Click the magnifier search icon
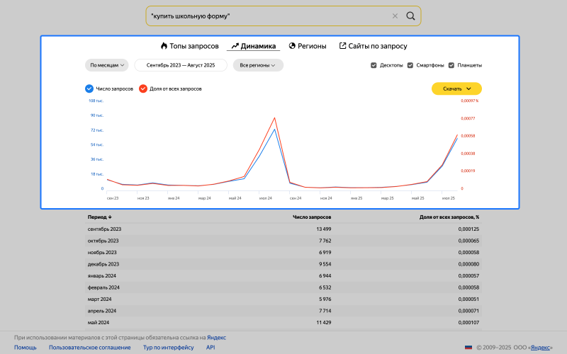Viewport: 567px width, 354px height. 410,16
